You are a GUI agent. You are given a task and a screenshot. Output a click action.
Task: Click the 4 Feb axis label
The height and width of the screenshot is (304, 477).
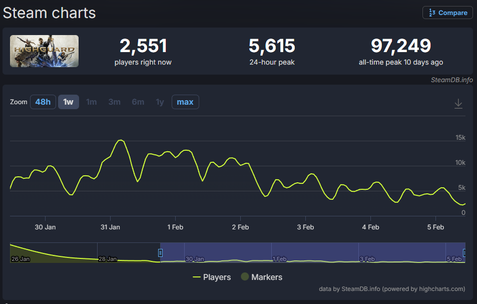point(370,227)
